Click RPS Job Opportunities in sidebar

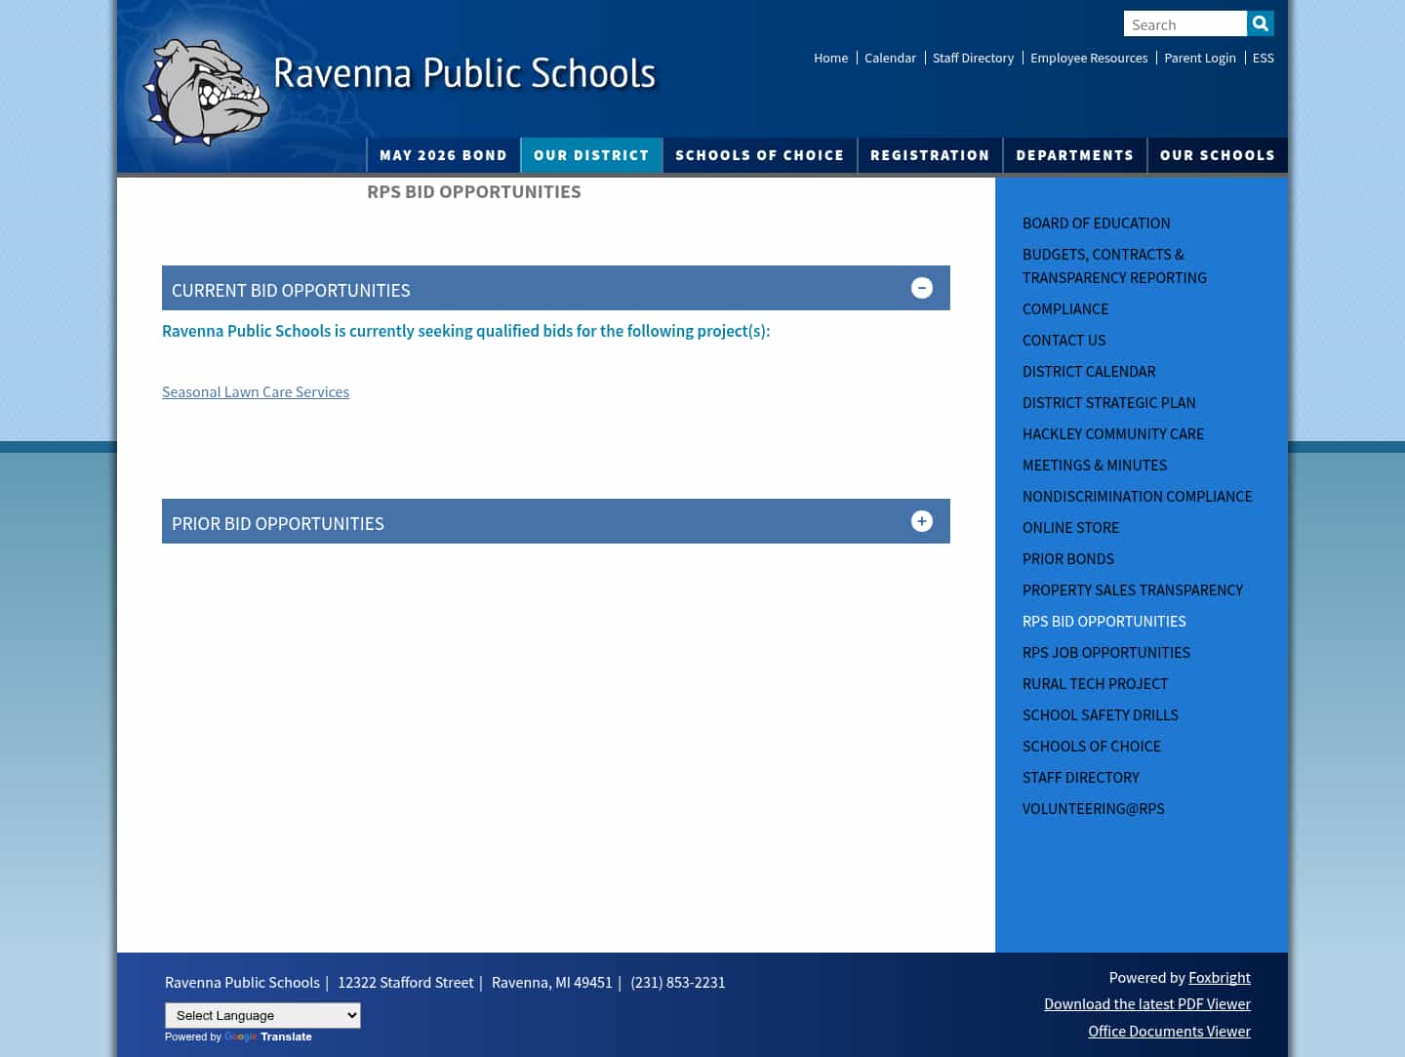click(x=1105, y=652)
